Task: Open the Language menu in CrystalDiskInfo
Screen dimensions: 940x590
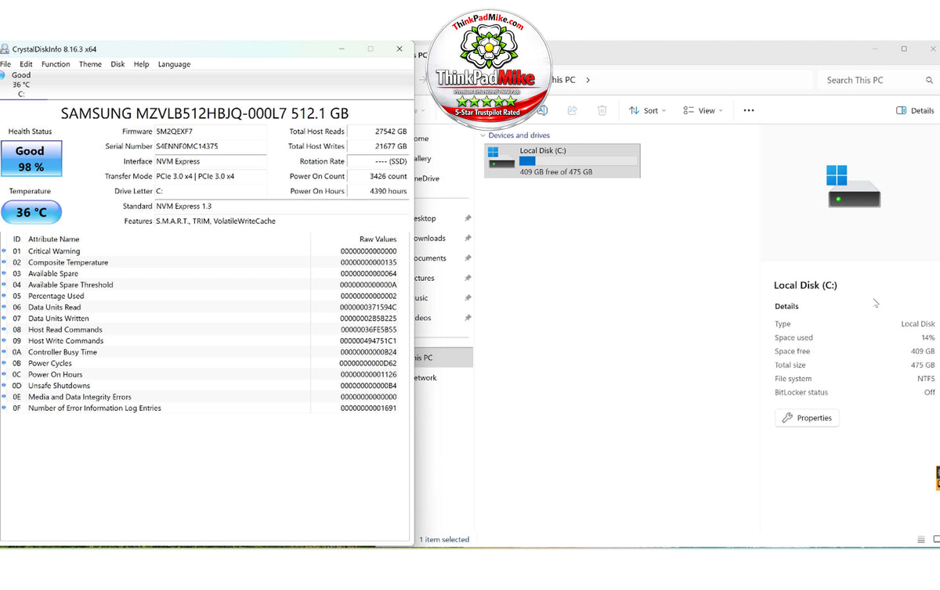Action: click(x=174, y=64)
